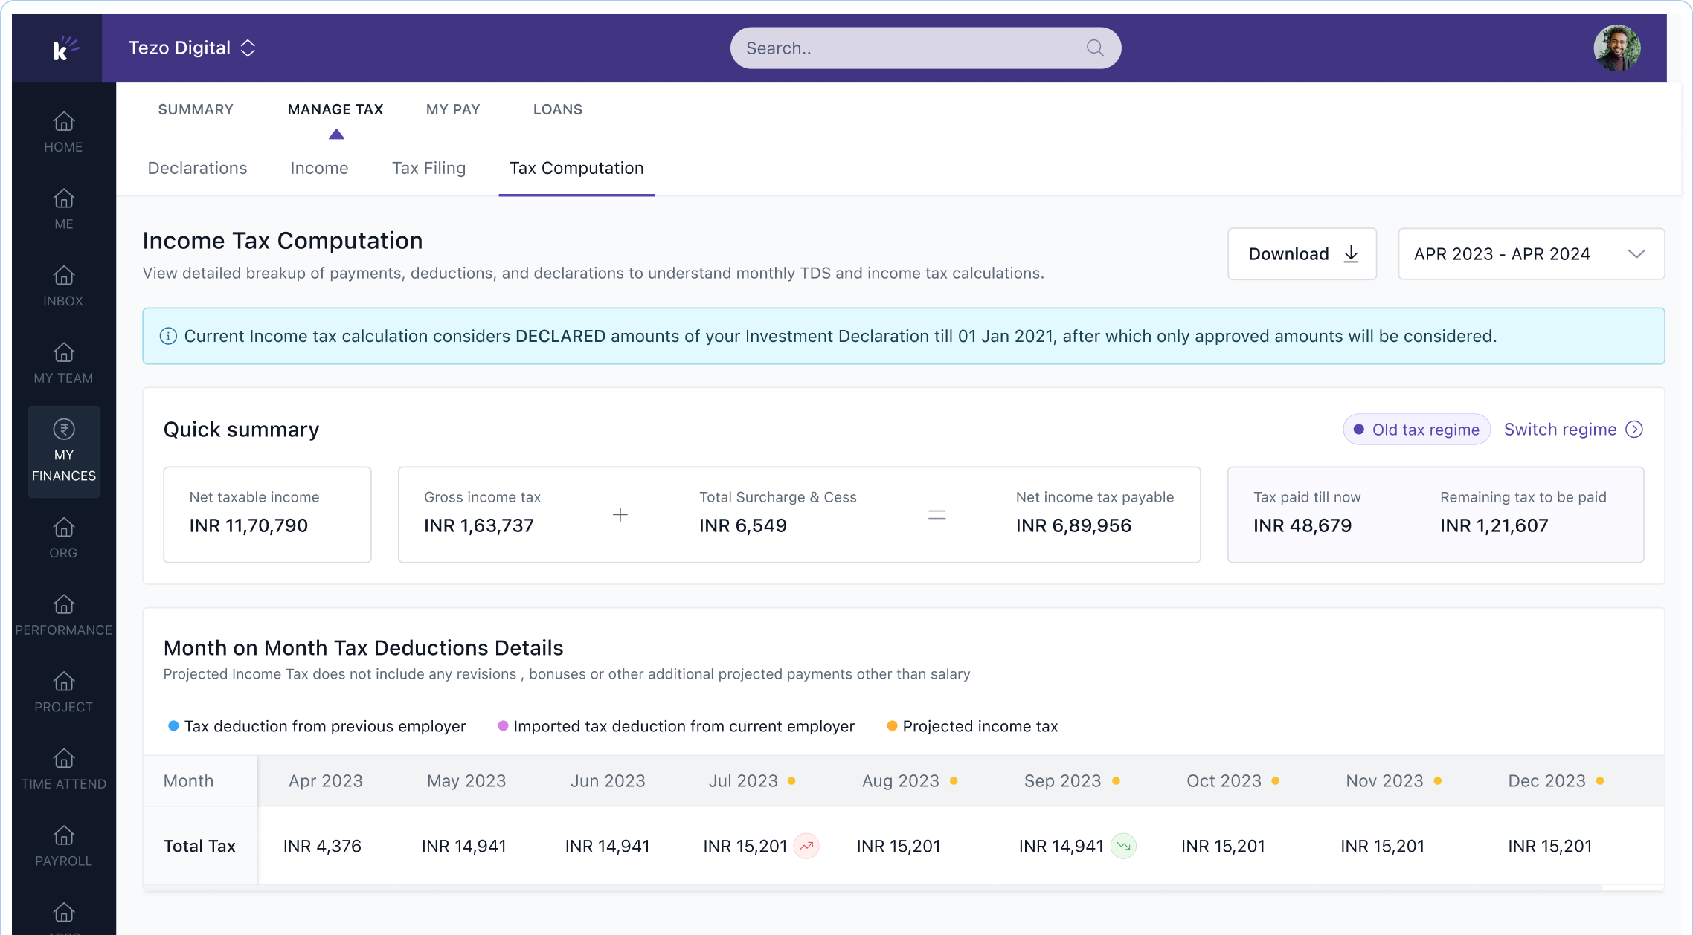This screenshot has height=935, width=1693.
Task: Open the Tax Filing sub-tab
Action: tap(428, 168)
